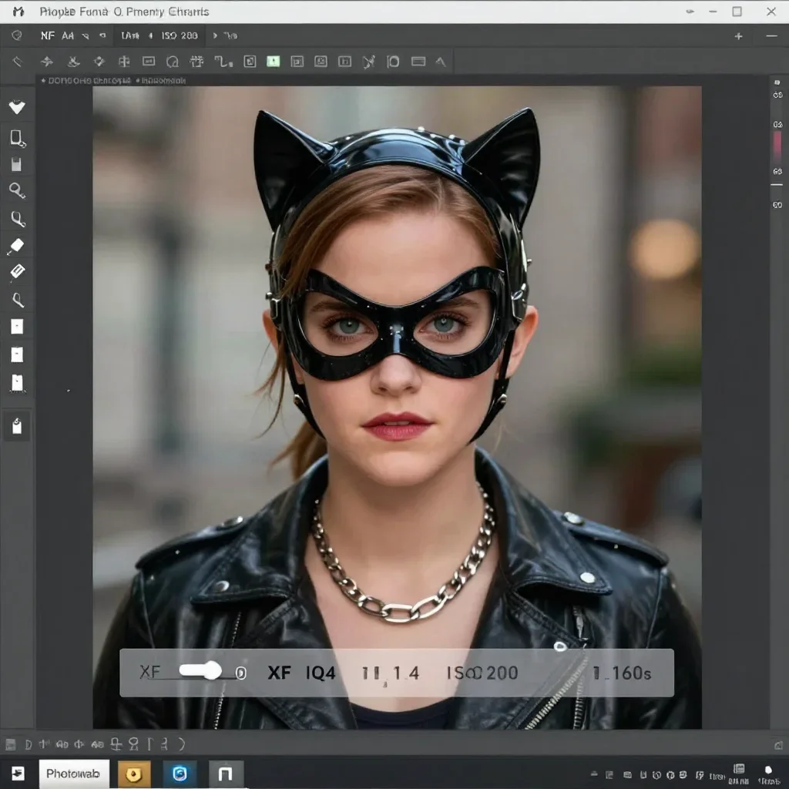Adjust the pink level bar on right panel

777,146
